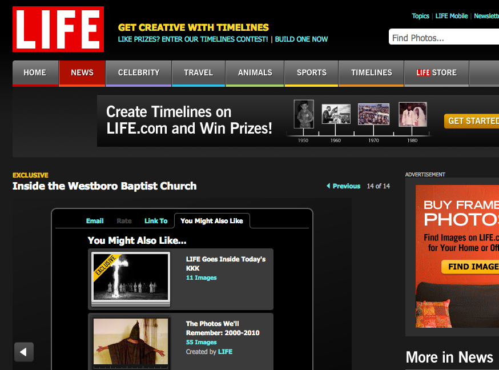Image resolution: width=499 pixels, height=370 pixels.
Task: Select the You Might Also Like tab
Action: (211, 221)
